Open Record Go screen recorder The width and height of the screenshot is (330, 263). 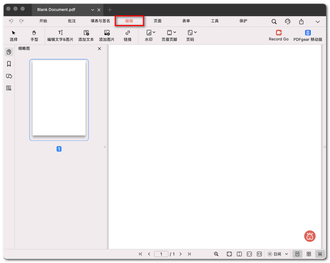tap(279, 35)
